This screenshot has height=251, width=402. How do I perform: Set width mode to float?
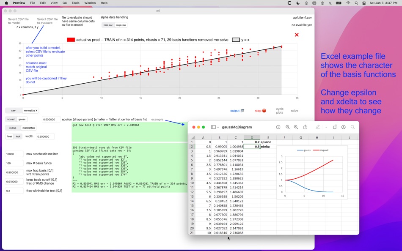[x=9, y=136]
